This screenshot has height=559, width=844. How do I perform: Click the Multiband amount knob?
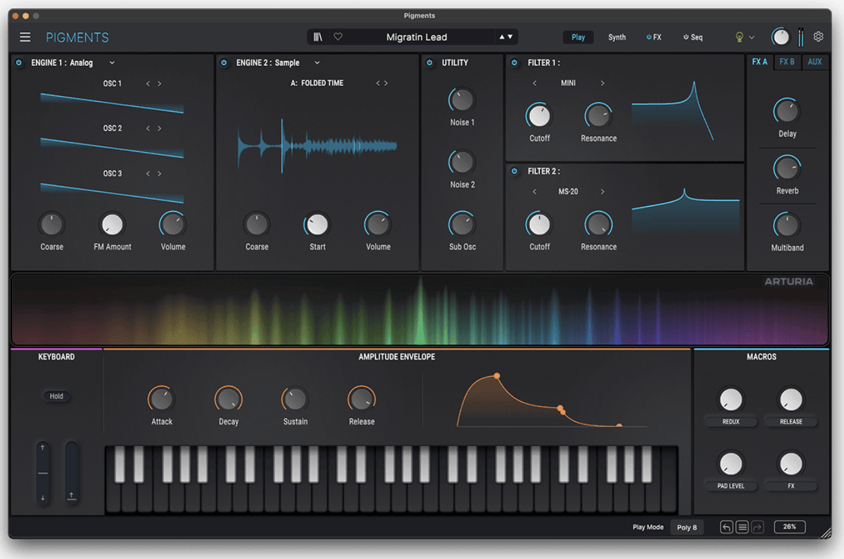click(787, 225)
